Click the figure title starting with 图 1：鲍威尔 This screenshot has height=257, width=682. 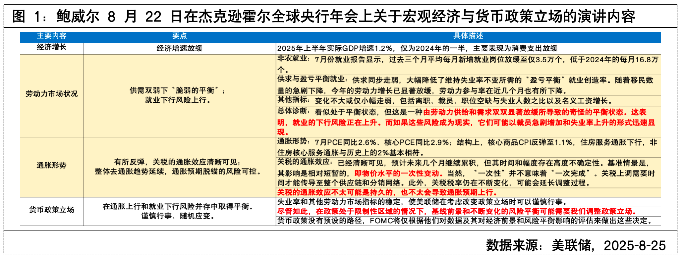pyautogui.click(x=323, y=16)
